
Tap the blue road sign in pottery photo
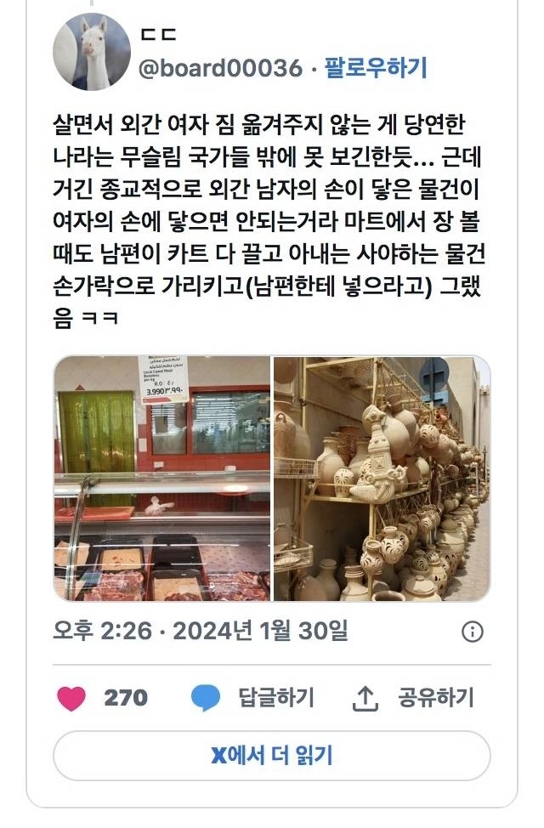click(434, 376)
